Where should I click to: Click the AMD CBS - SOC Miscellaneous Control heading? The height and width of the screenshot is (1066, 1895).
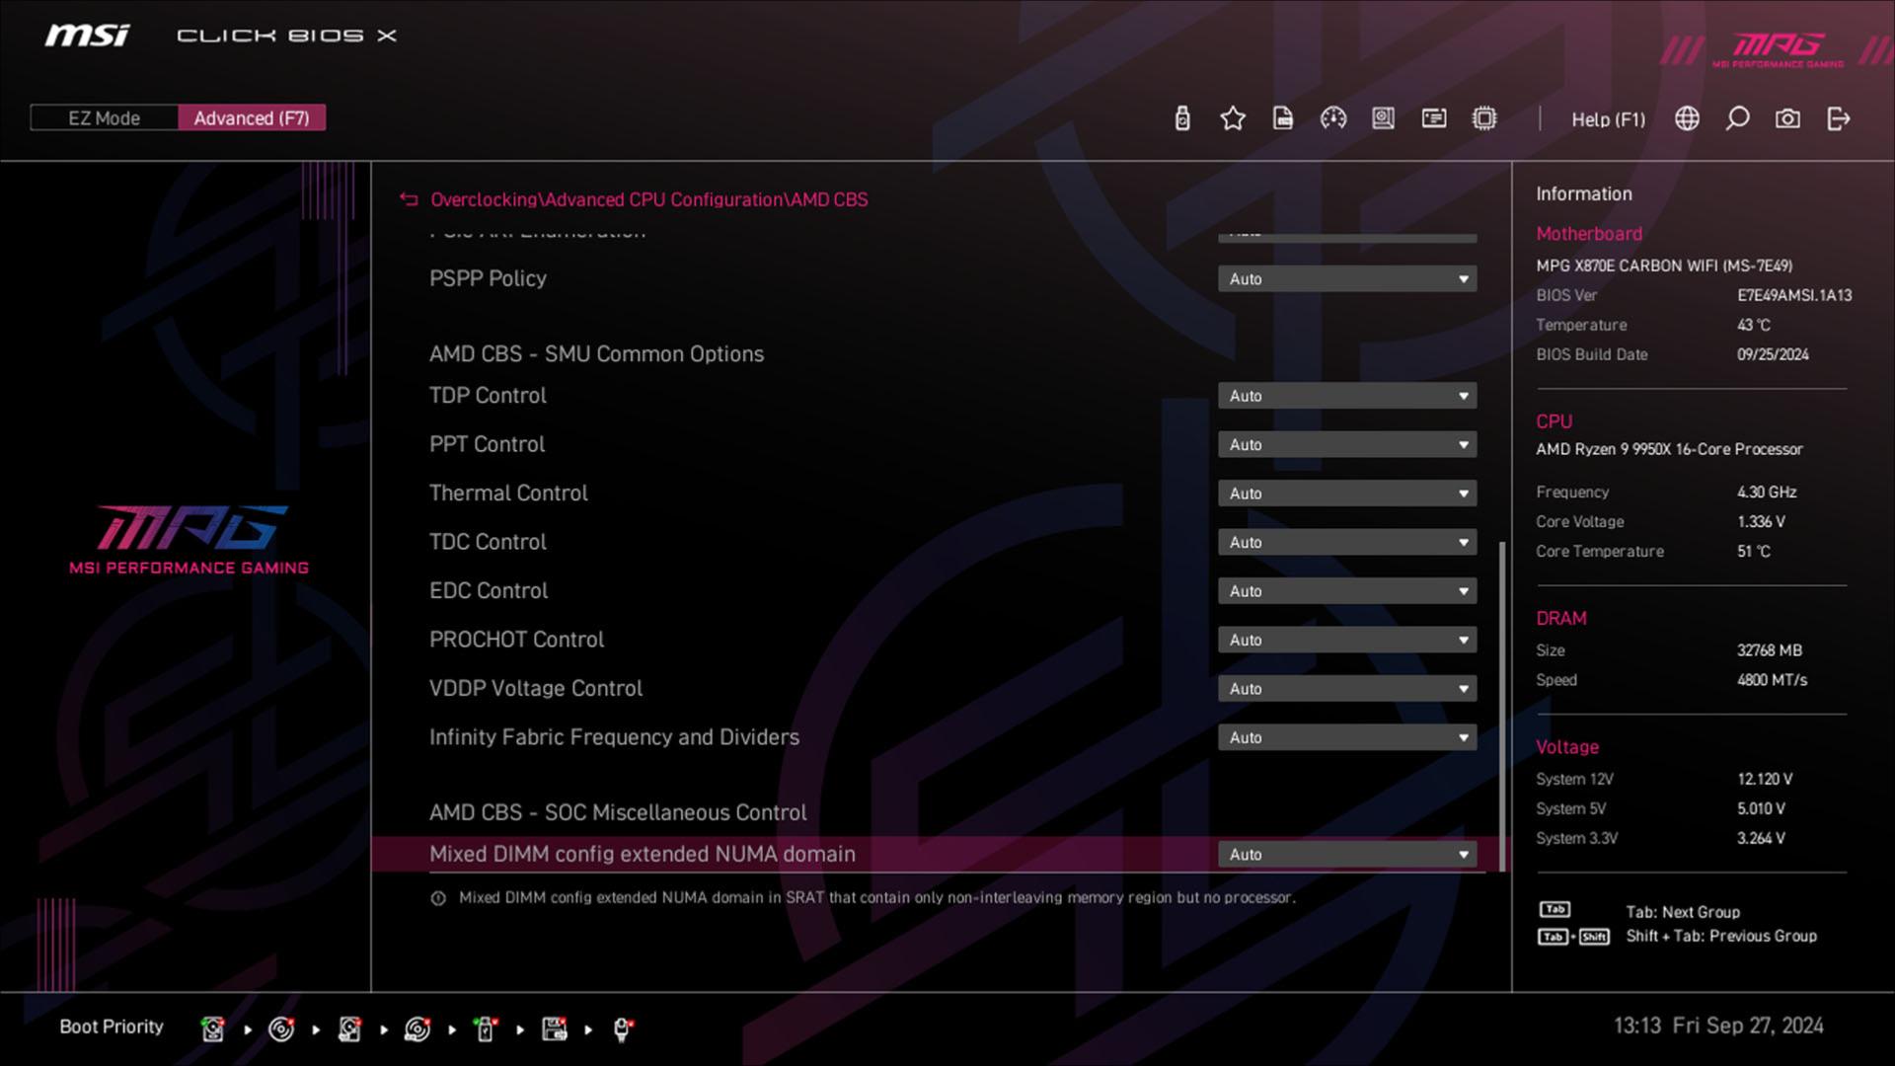coord(618,812)
